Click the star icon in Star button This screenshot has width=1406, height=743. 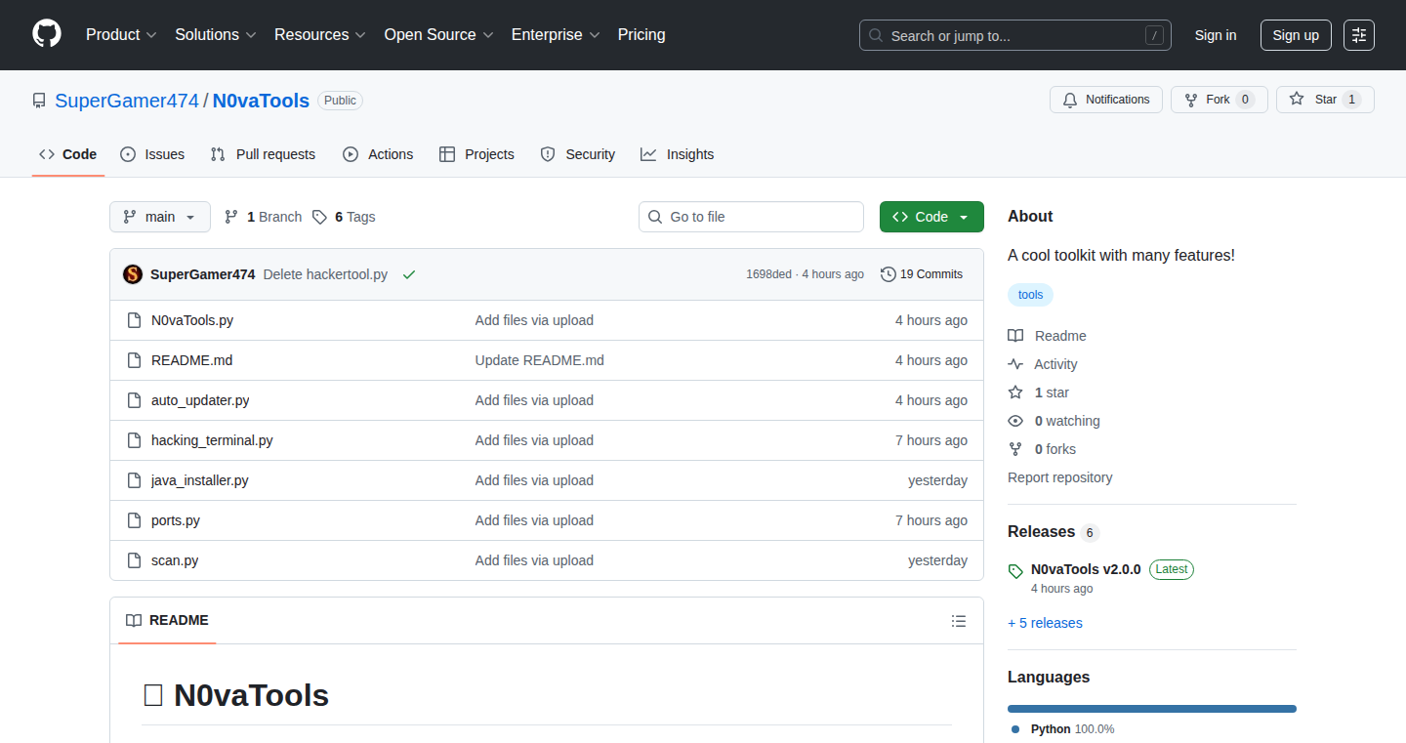click(x=1297, y=100)
